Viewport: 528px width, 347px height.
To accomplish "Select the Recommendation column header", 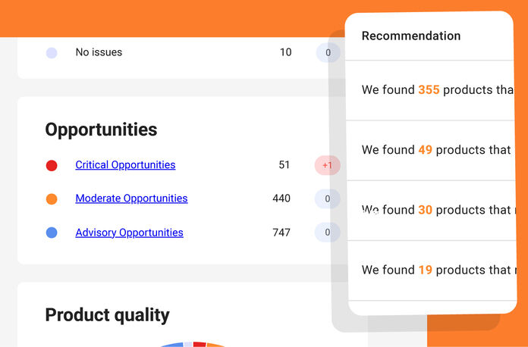I will tap(410, 36).
